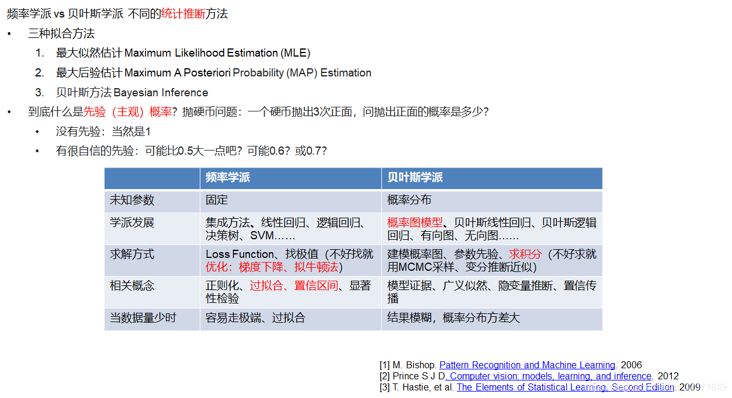Open the Computer vision: models, learning, and inference link

coord(549,376)
